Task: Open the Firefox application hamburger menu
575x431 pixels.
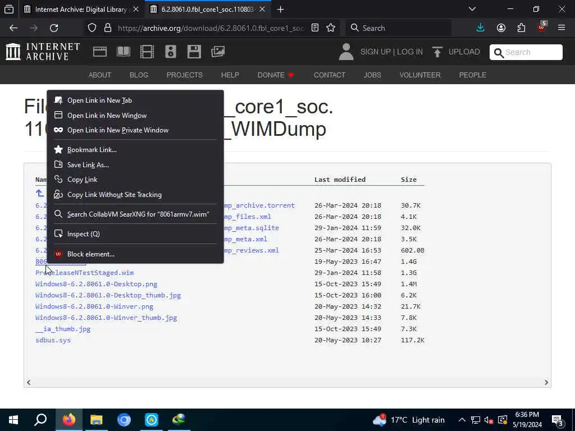Action: pyautogui.click(x=562, y=28)
